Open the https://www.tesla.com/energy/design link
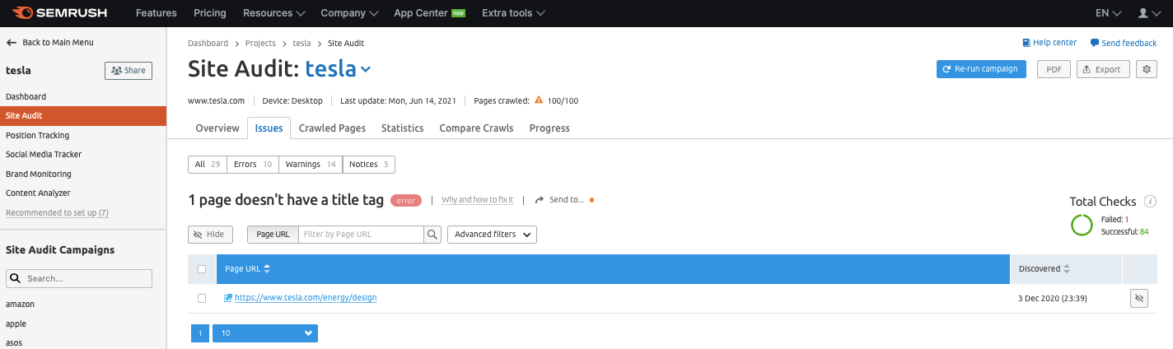The height and width of the screenshot is (349, 1173). (x=306, y=298)
